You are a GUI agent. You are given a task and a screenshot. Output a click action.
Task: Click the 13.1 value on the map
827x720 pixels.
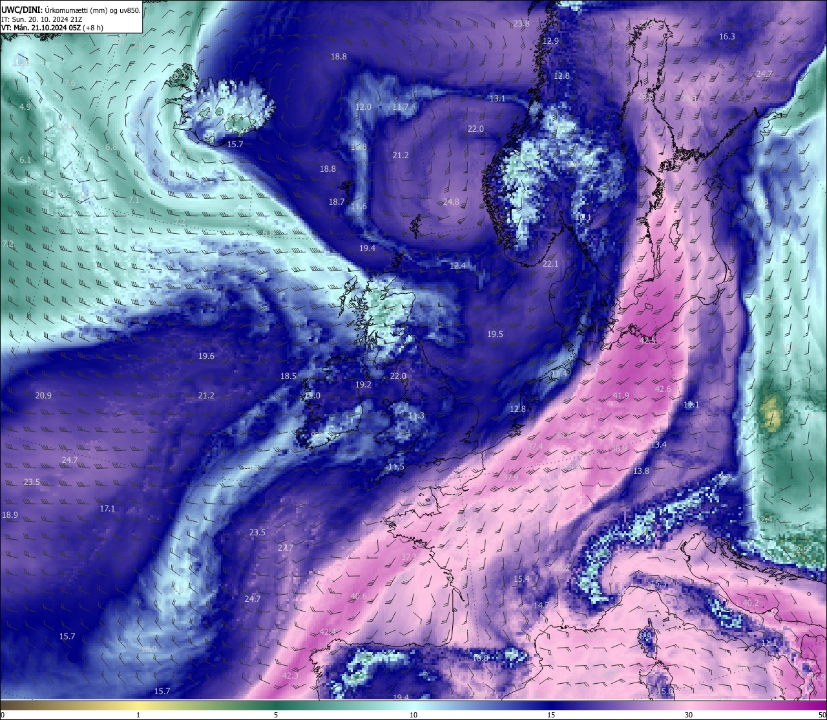point(497,99)
